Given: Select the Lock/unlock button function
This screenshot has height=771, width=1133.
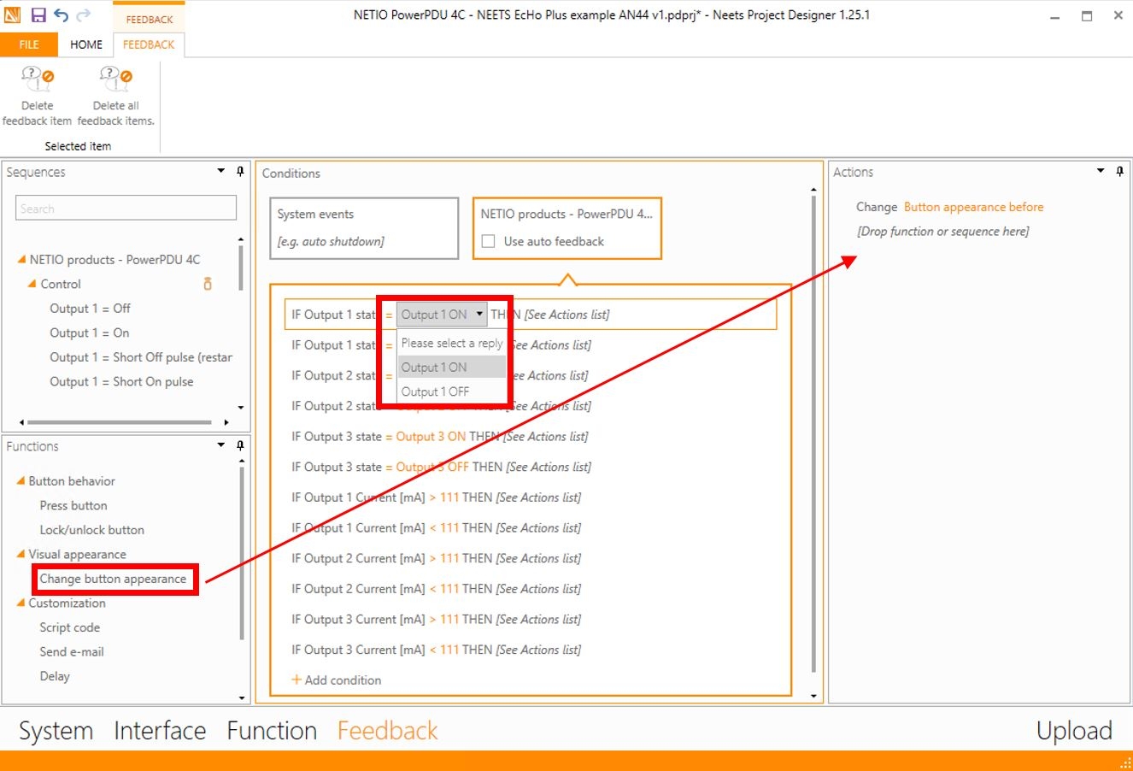Looking at the screenshot, I should (x=91, y=530).
